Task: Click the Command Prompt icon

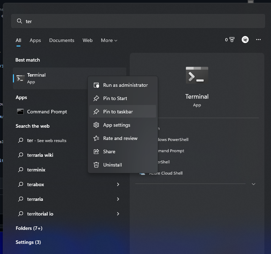Action: pyautogui.click(x=20, y=112)
